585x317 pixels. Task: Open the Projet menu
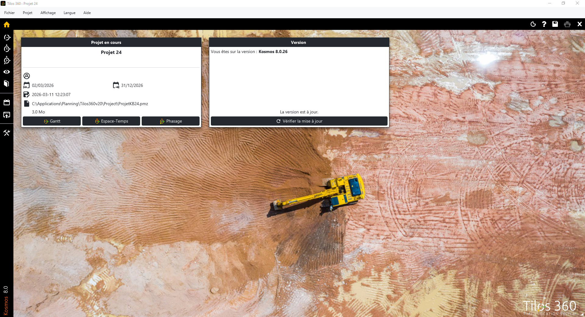(x=27, y=13)
